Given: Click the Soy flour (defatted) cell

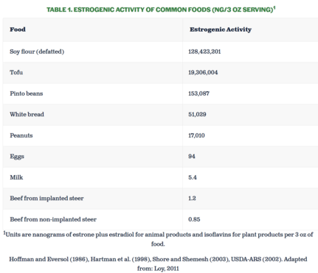Looking at the screenshot, I should click(37, 52).
